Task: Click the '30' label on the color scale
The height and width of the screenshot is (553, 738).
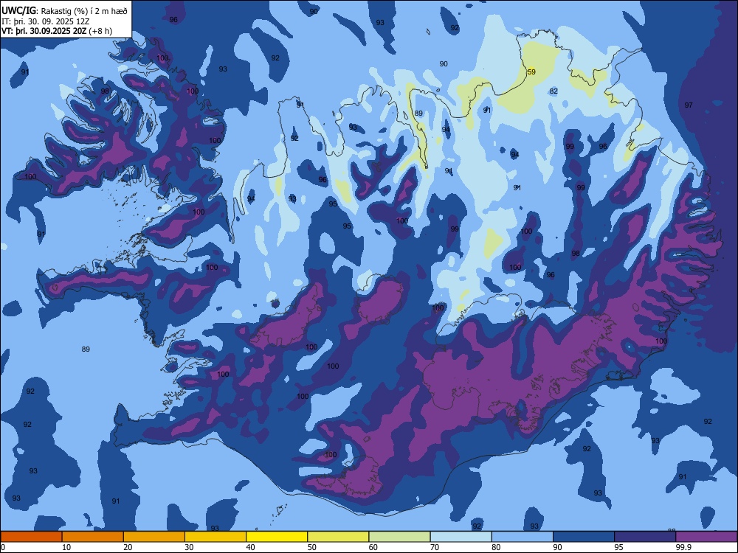Action: tap(189, 547)
